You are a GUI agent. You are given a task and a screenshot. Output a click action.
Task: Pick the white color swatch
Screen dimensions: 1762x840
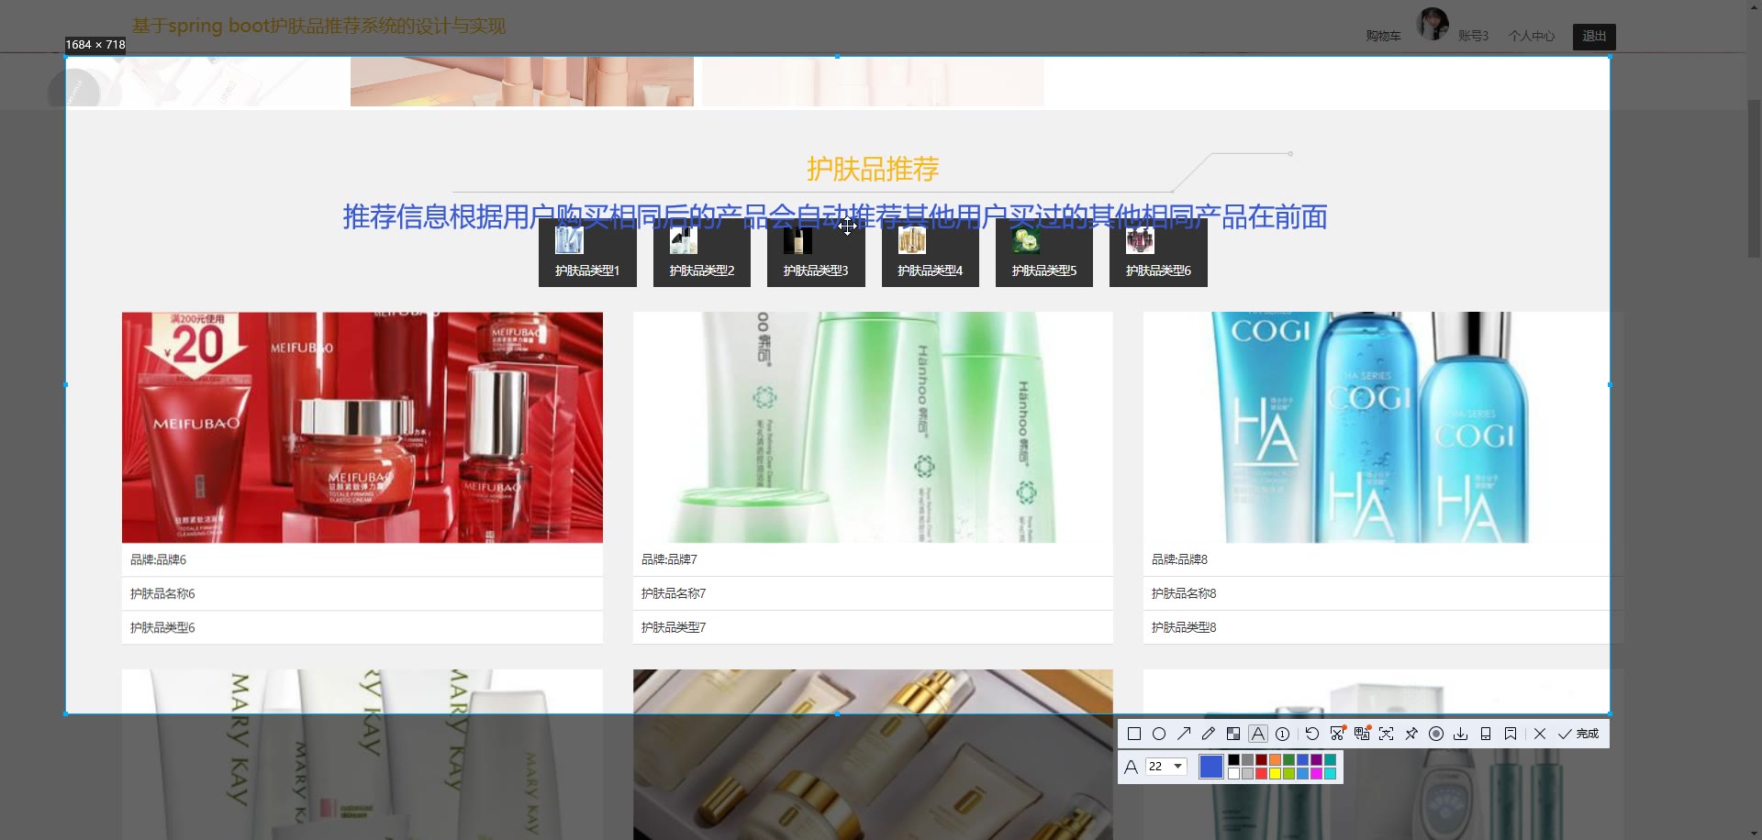[1234, 774]
